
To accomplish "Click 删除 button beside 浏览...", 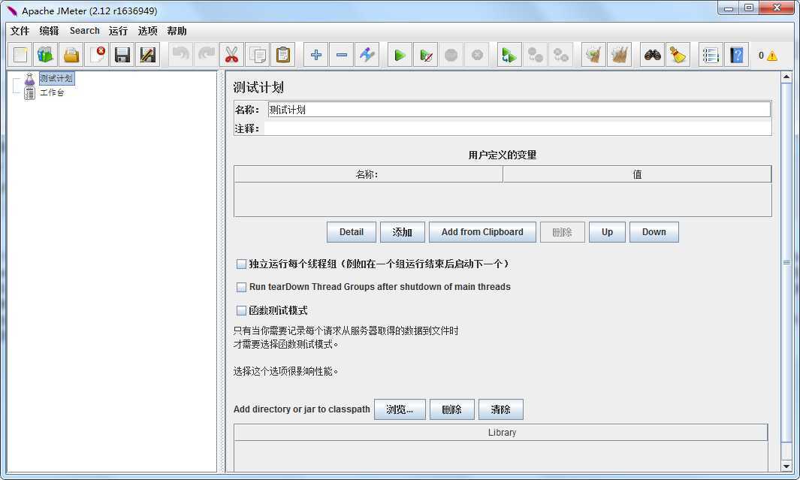I will point(452,409).
